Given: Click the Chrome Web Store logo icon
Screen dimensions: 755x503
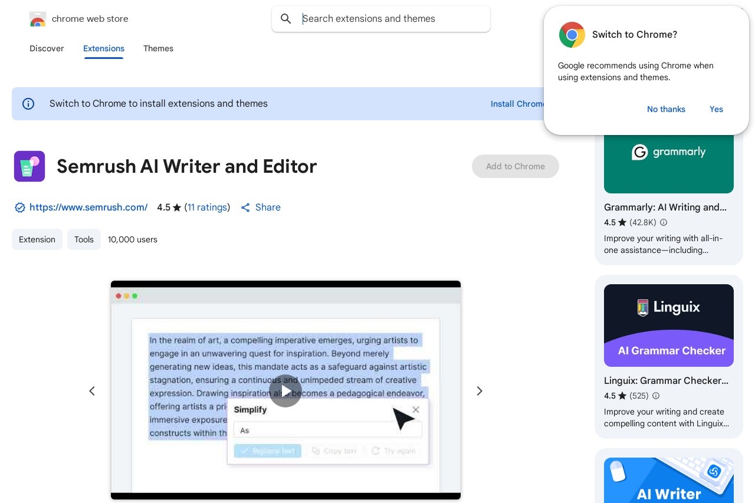Looking at the screenshot, I should [x=38, y=19].
